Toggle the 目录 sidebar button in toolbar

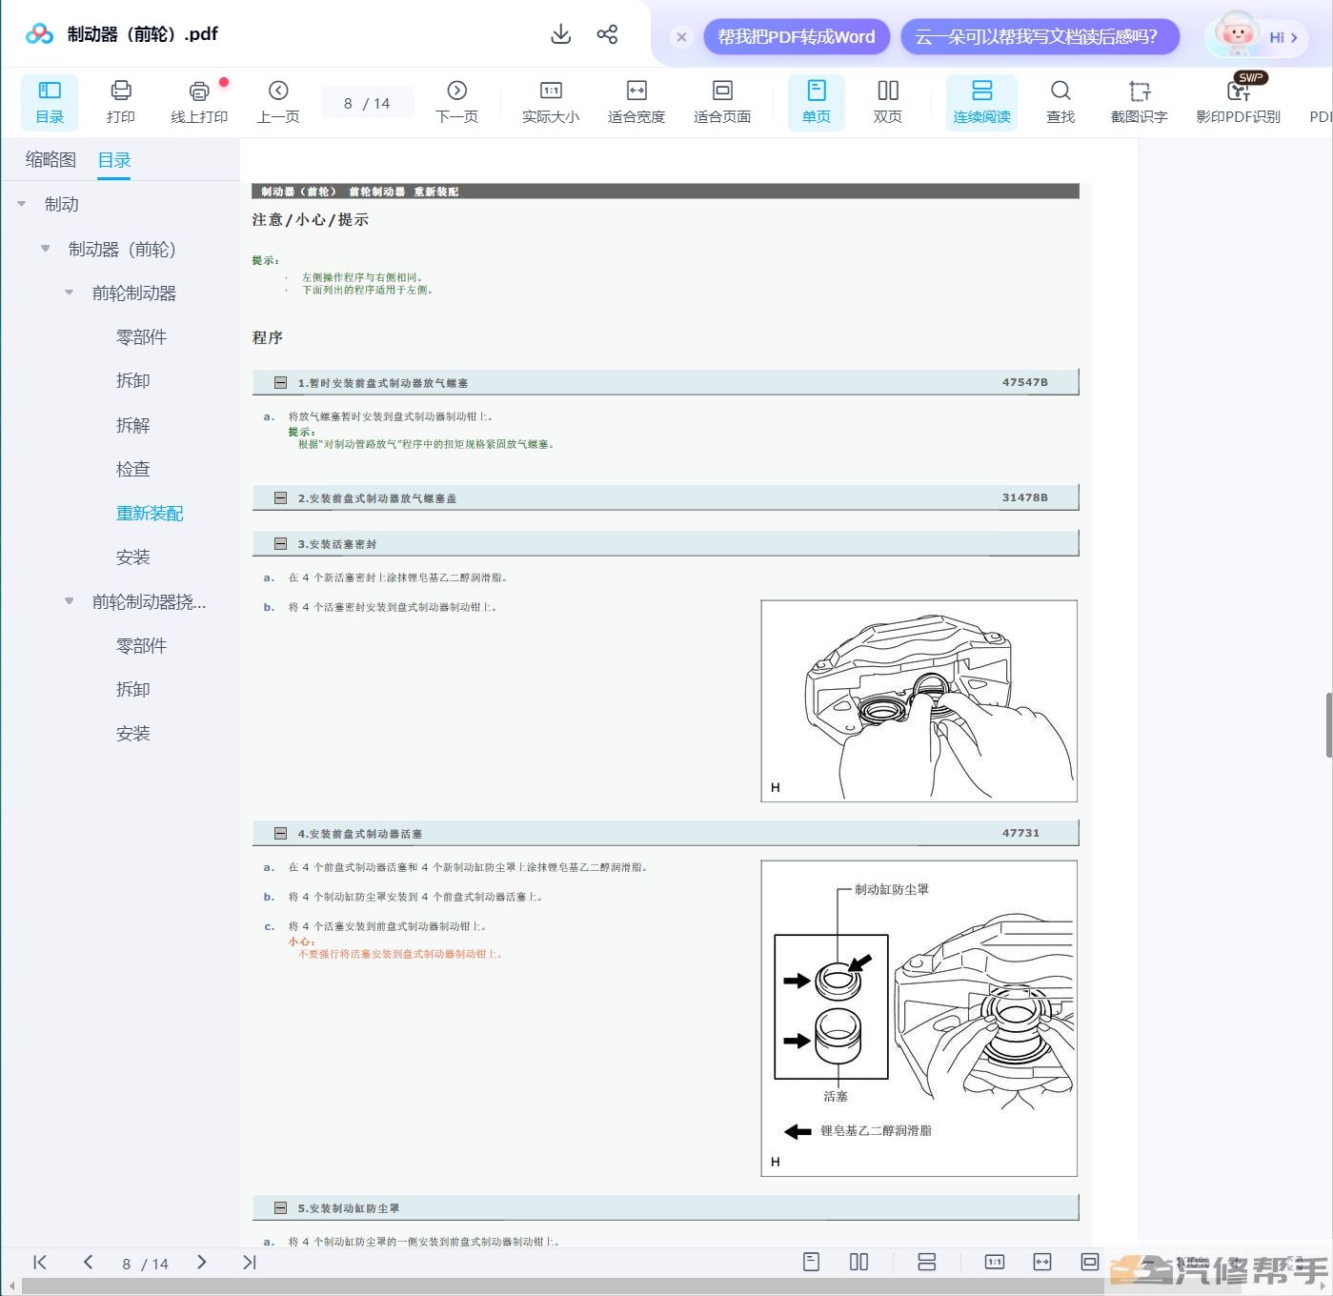50,102
